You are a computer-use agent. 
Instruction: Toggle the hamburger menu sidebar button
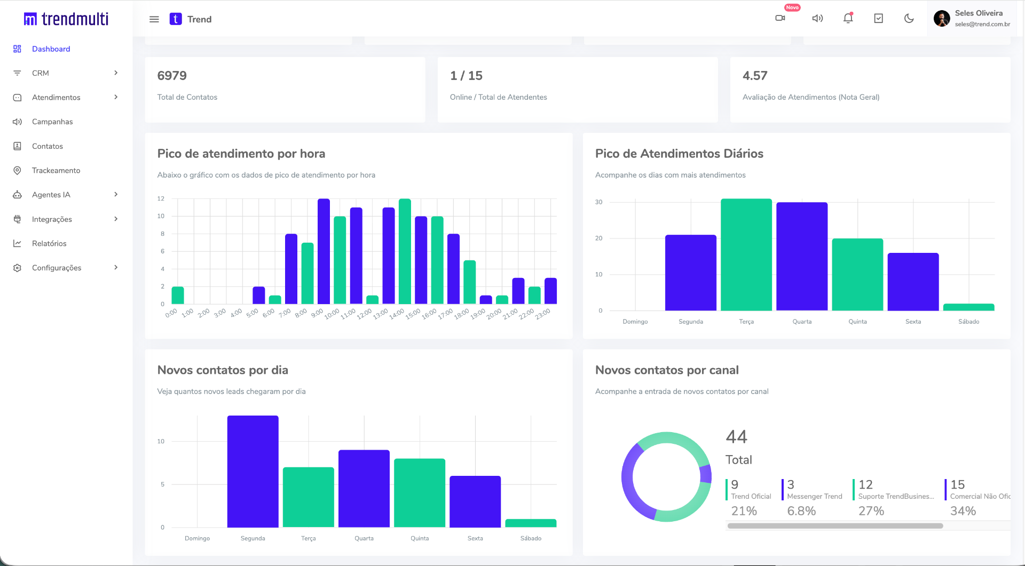154,19
